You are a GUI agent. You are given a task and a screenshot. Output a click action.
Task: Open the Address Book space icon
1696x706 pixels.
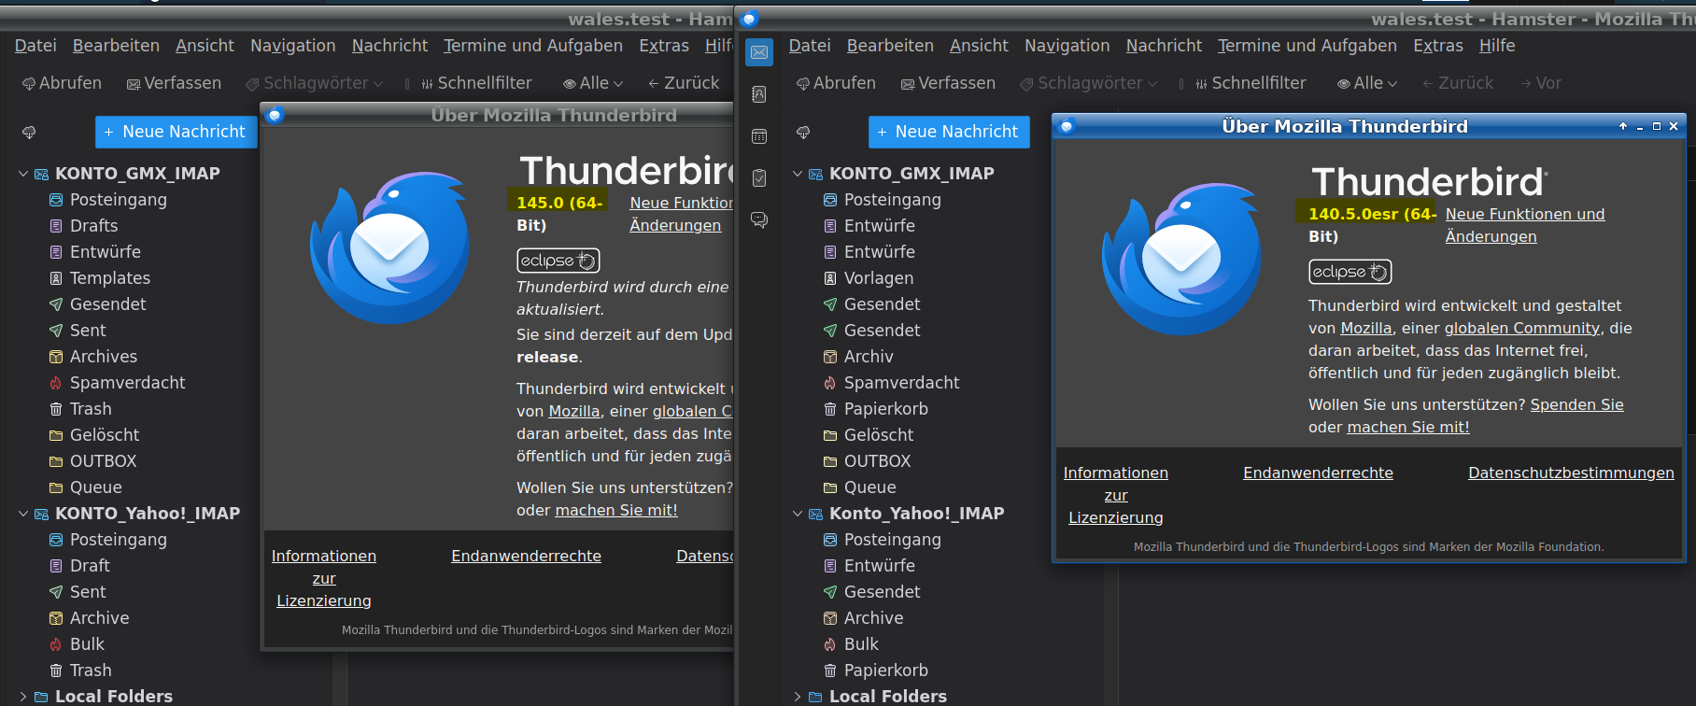coord(759,94)
